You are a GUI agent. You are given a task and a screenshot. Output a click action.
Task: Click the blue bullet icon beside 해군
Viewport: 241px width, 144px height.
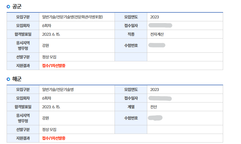coord(8,79)
